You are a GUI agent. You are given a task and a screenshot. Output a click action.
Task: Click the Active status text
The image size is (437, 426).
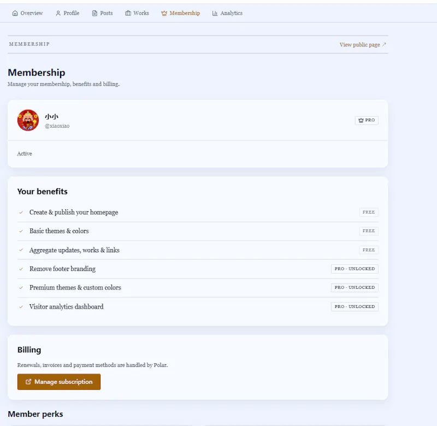coord(25,153)
